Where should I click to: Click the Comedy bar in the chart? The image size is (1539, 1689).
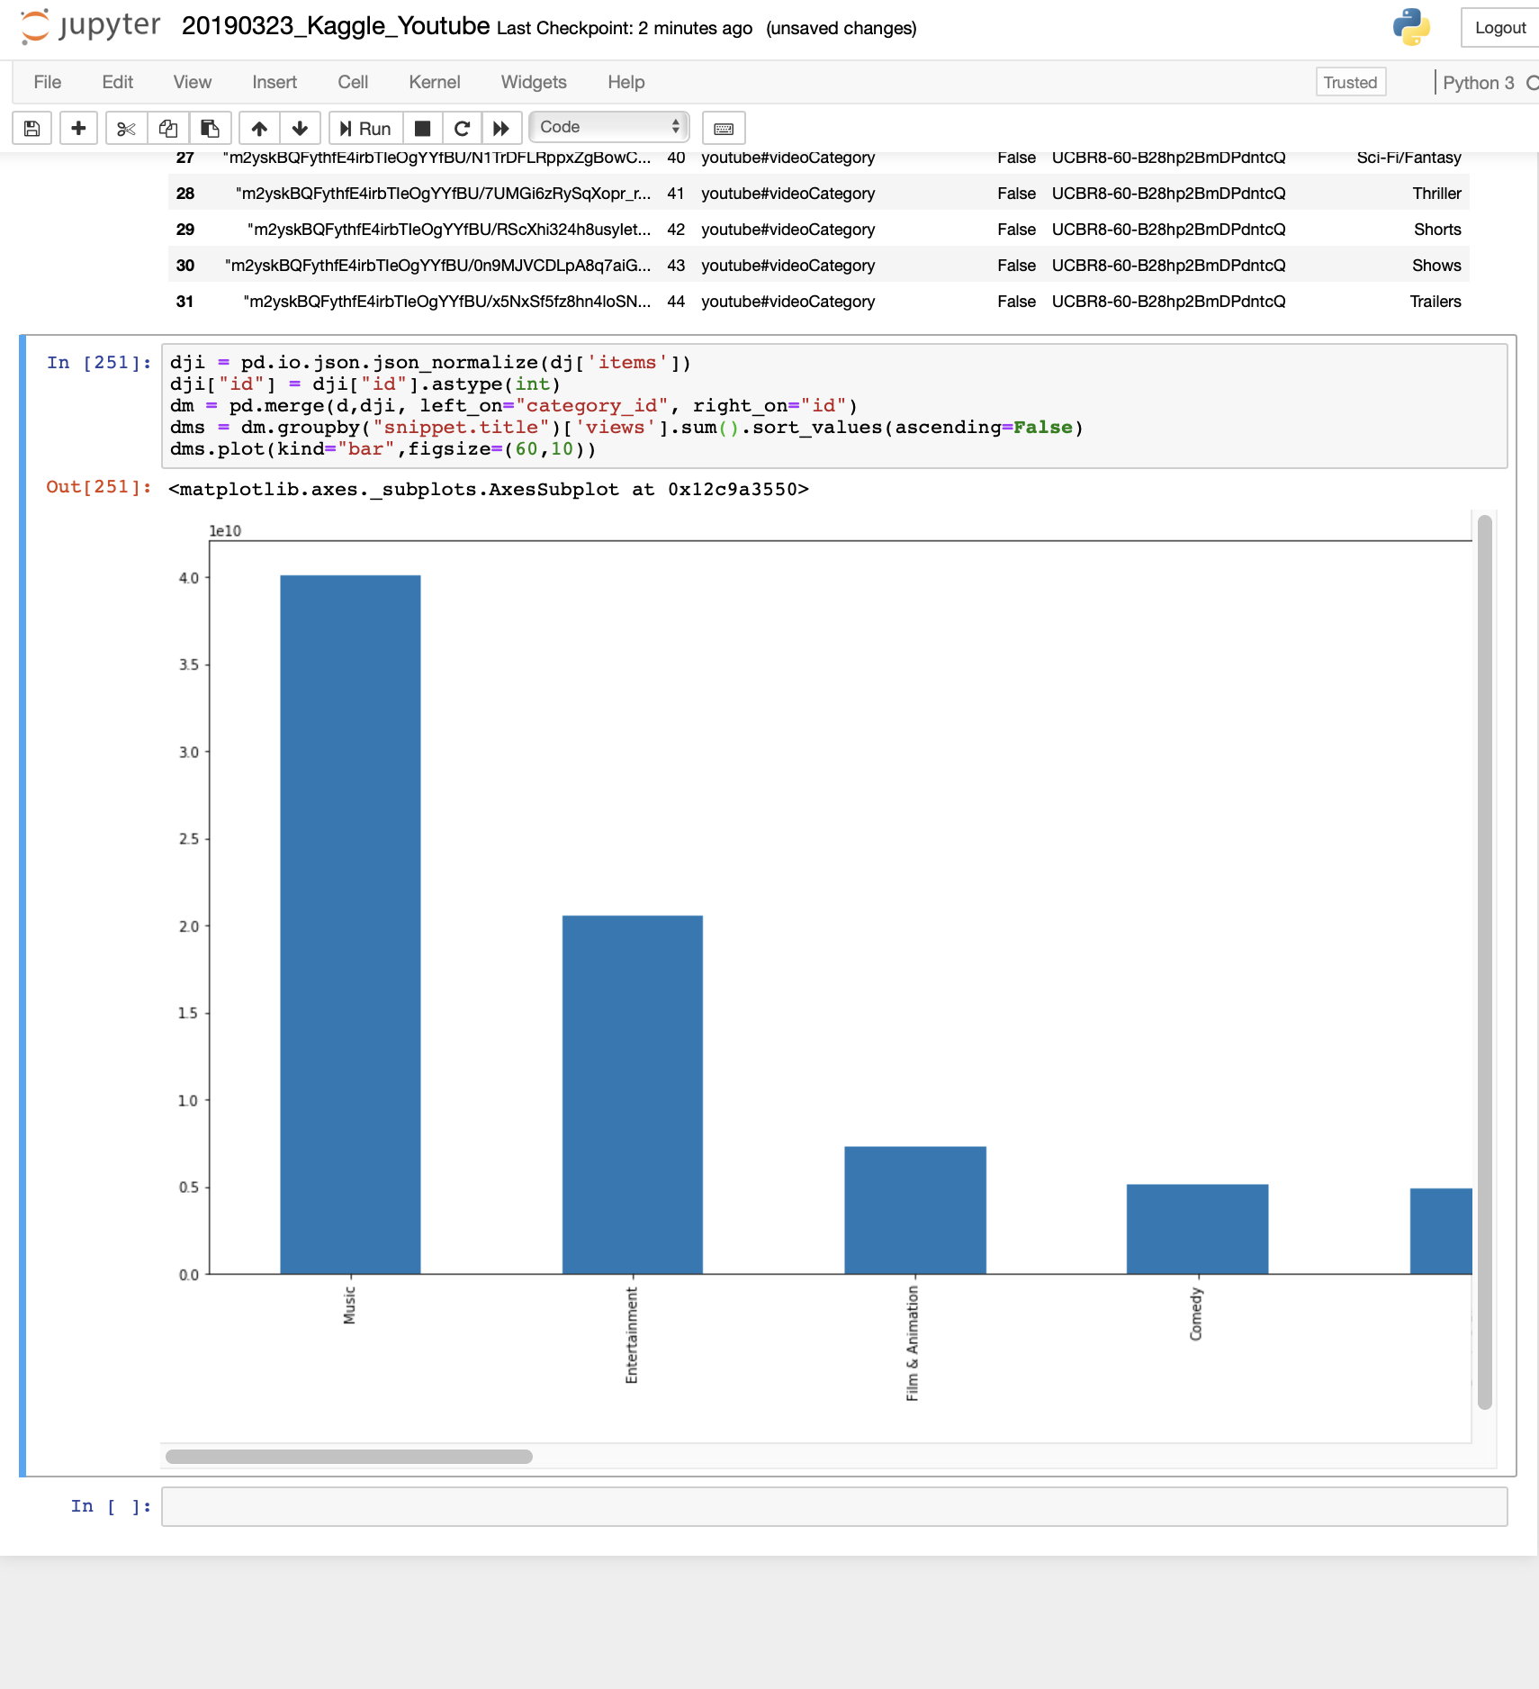[1197, 1229]
